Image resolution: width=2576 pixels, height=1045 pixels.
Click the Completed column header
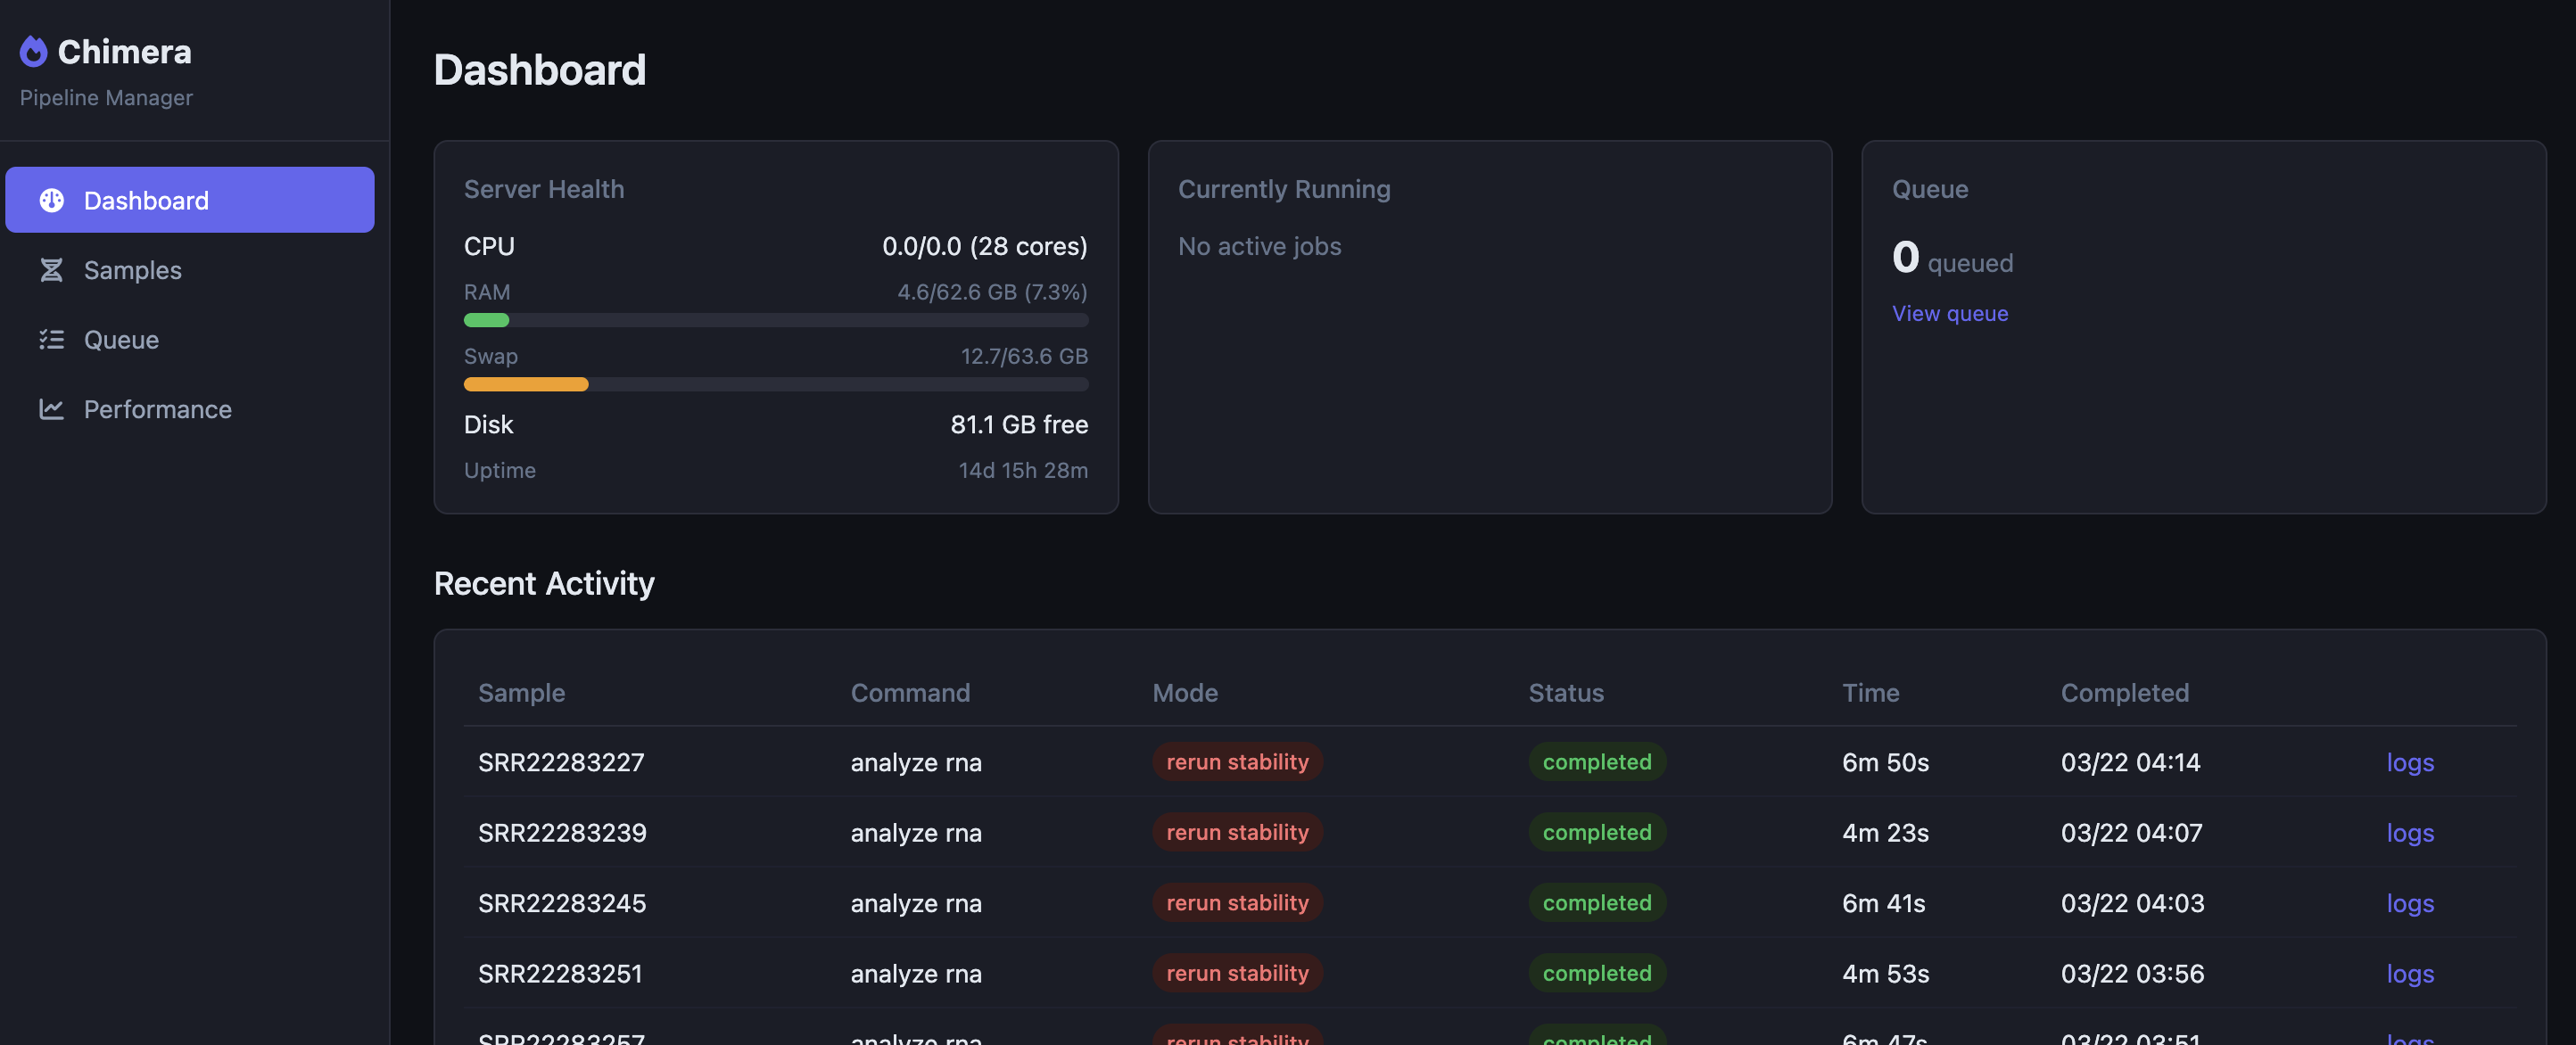pyautogui.click(x=2124, y=692)
